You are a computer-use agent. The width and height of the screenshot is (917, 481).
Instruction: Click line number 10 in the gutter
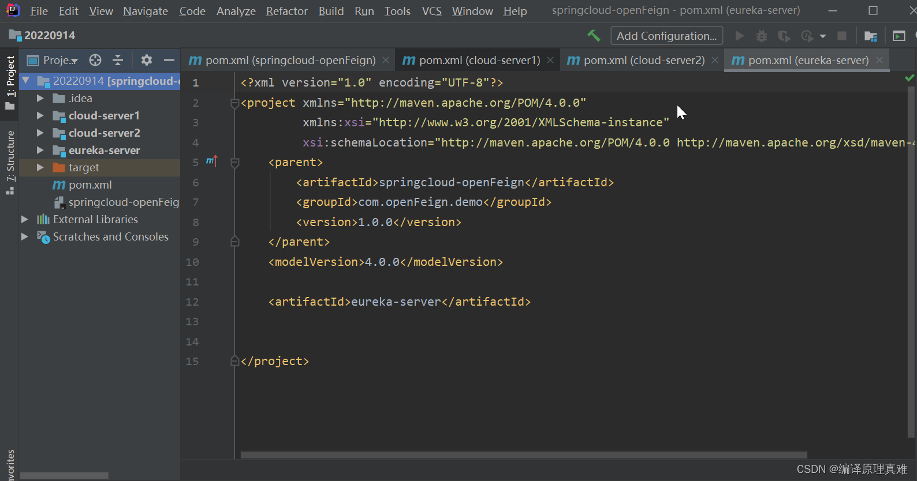click(192, 262)
